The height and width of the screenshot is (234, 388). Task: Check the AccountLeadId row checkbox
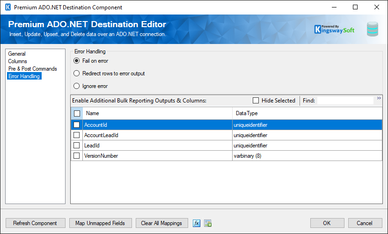(77, 135)
